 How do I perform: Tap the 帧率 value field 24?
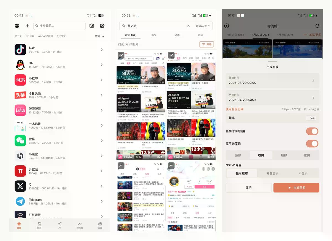[x=311, y=118]
